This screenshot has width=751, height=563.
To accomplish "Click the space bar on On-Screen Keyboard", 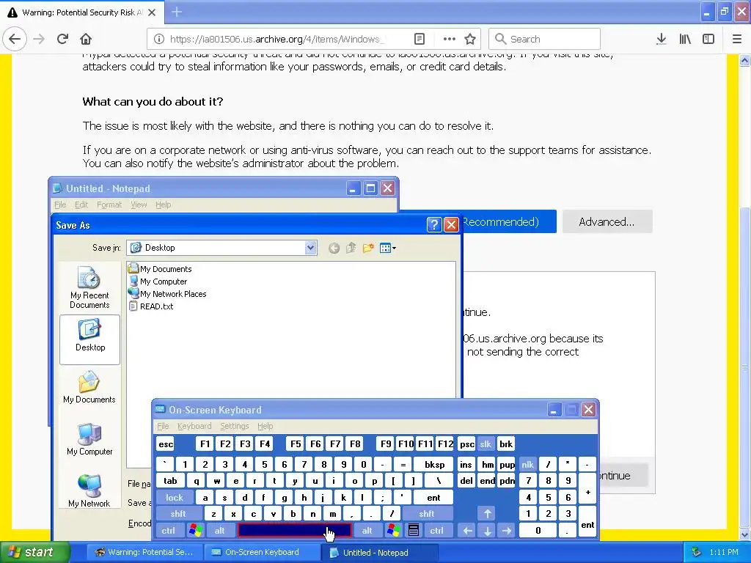I will 295,531.
